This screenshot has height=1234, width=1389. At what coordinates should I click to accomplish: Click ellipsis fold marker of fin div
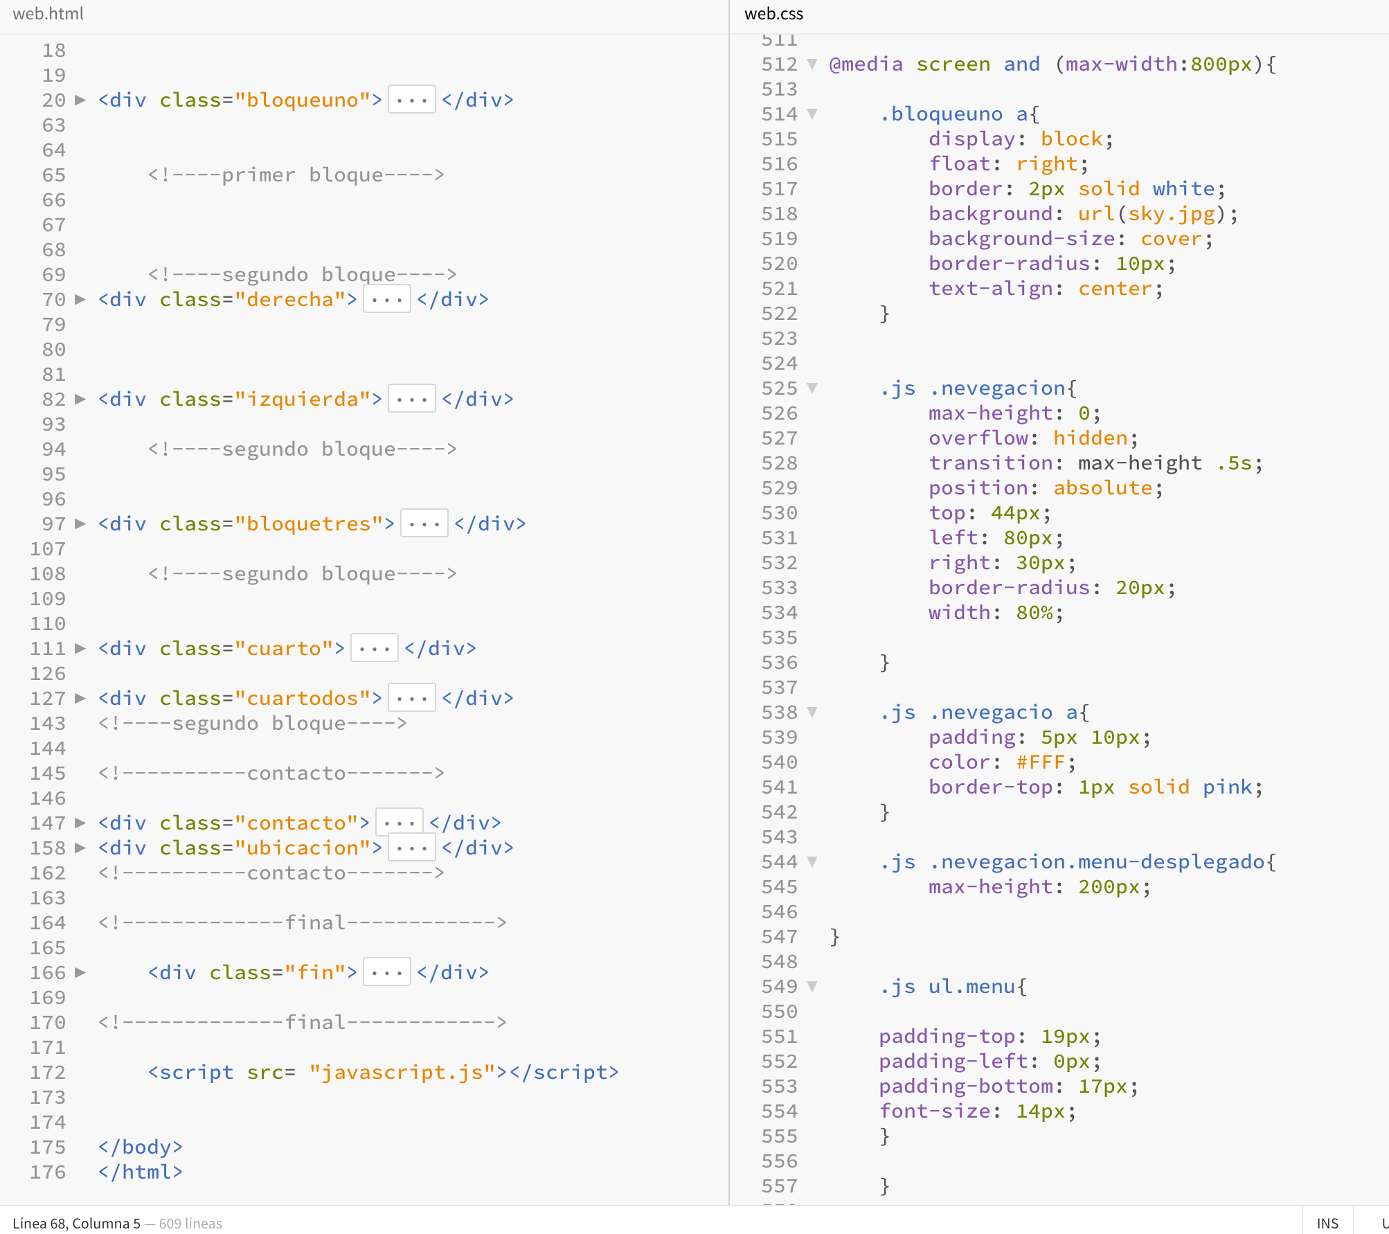[x=386, y=972]
